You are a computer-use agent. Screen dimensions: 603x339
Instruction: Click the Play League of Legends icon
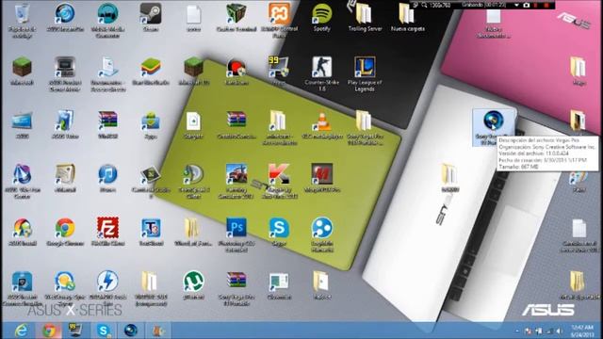pyautogui.click(x=365, y=68)
